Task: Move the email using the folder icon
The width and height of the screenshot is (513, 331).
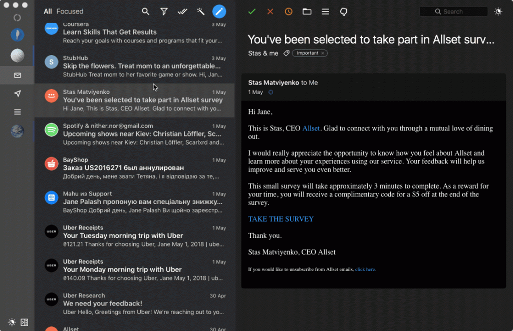Action: click(307, 11)
